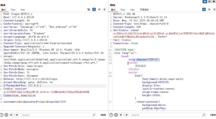Open request panel hamburger options menu
Viewport: 216px width, 119px height.
tap(105, 9)
